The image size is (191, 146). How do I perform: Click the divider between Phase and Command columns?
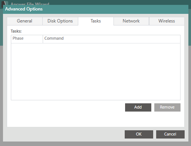click(x=43, y=39)
